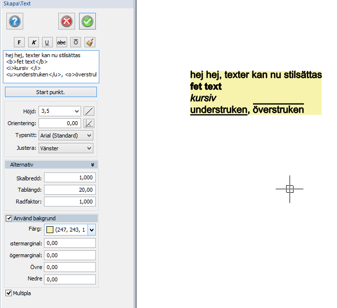The image size is (337, 308).
Task: Click the 'understruken' preview word
Action: coord(219,110)
